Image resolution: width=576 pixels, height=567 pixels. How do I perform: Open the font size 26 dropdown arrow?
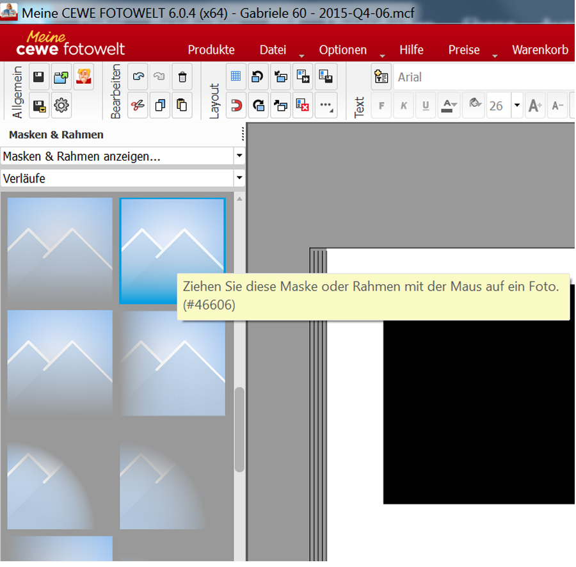516,106
